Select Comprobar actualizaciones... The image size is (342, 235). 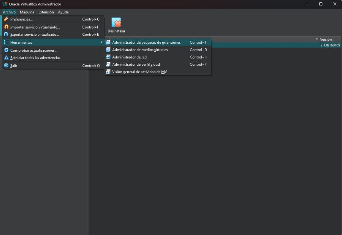53,50
